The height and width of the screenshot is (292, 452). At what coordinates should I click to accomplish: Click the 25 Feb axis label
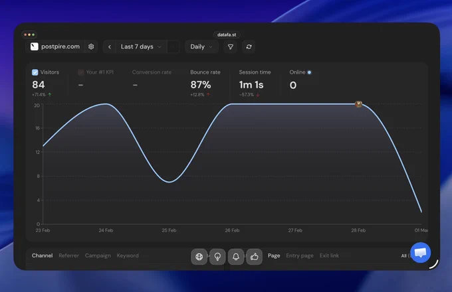[169, 230]
